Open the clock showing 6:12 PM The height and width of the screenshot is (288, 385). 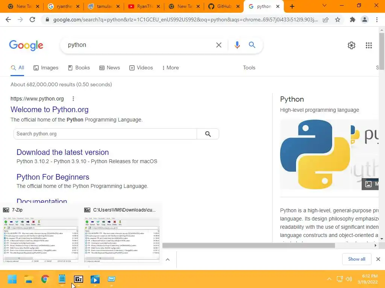pyautogui.click(x=368, y=279)
